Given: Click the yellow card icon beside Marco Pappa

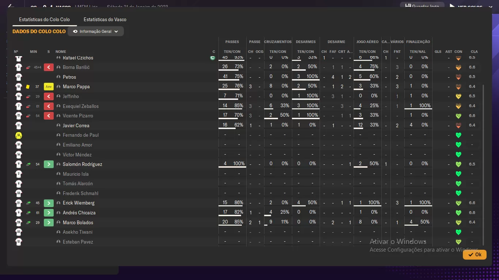Looking at the screenshot, I should pyautogui.click(x=28, y=87).
